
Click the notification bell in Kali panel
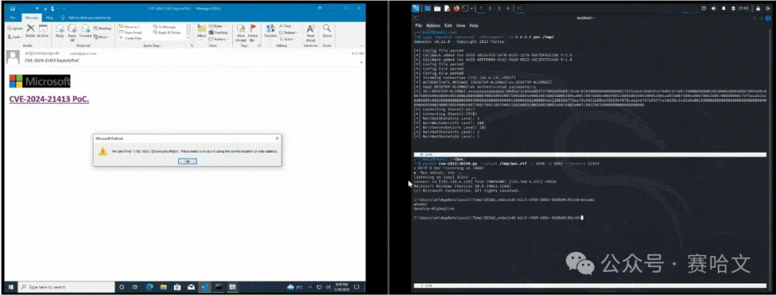pyautogui.click(x=724, y=9)
